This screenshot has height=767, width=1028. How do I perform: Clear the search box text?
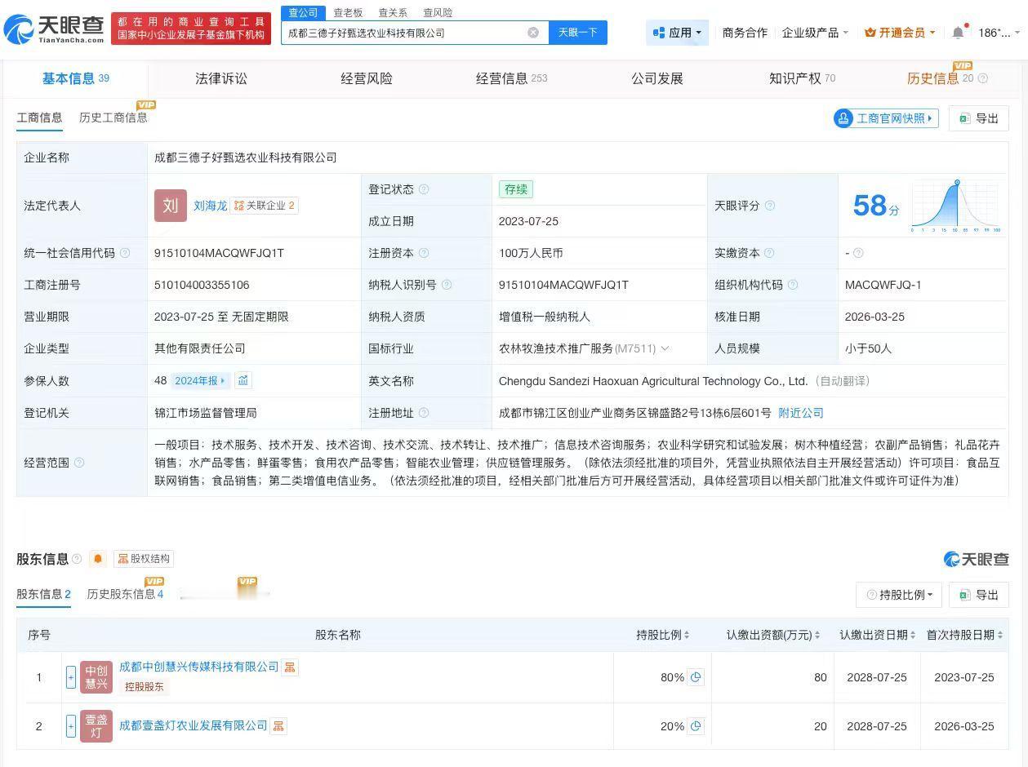(x=533, y=33)
